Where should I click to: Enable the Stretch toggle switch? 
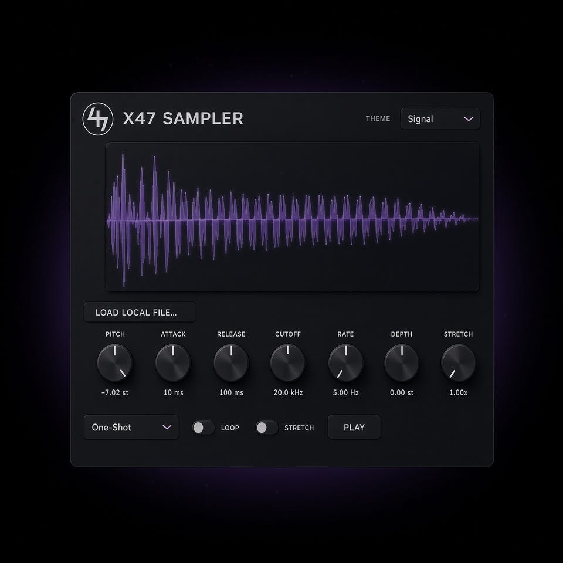click(266, 428)
